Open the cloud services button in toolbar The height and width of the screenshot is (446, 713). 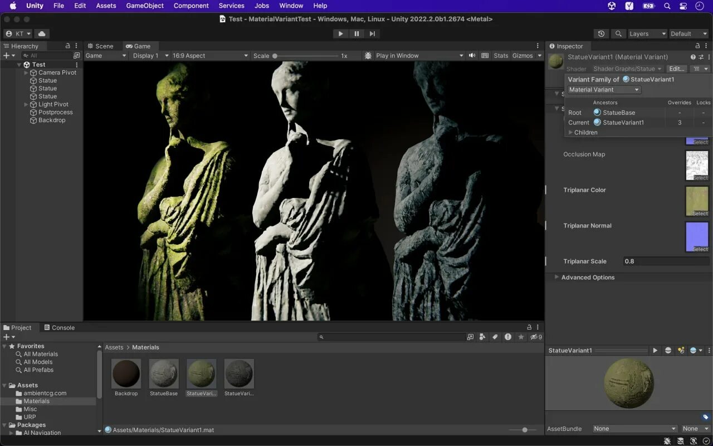click(42, 33)
